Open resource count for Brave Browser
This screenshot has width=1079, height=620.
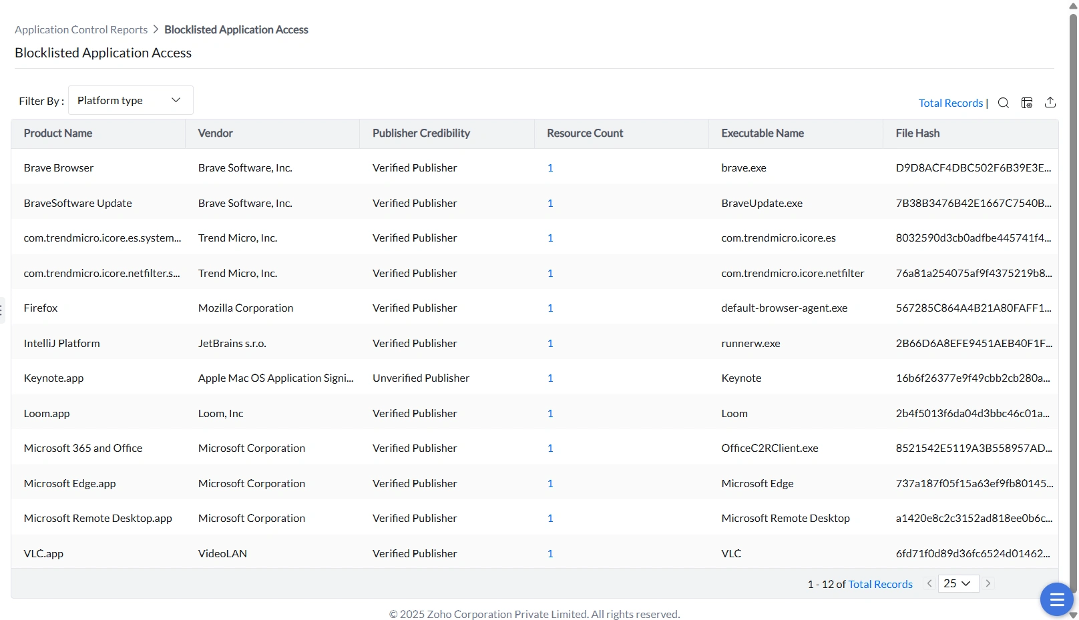coord(550,168)
